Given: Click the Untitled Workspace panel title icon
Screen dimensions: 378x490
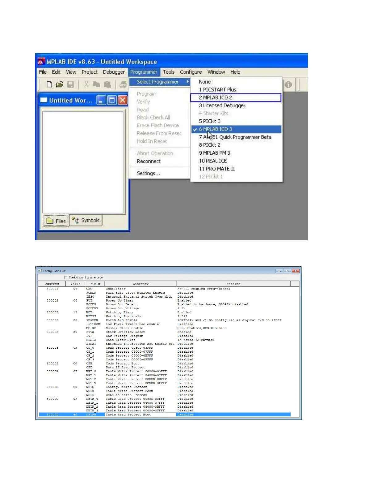Looking at the screenshot, I should [44, 100].
